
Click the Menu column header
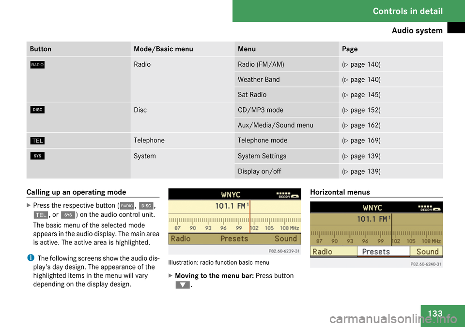click(x=287, y=49)
